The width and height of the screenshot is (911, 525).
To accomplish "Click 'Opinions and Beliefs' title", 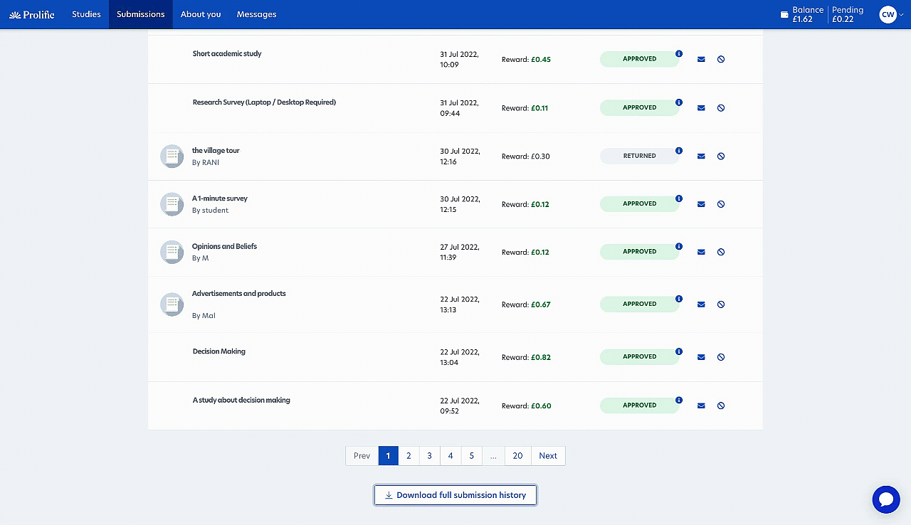I will [x=224, y=246].
